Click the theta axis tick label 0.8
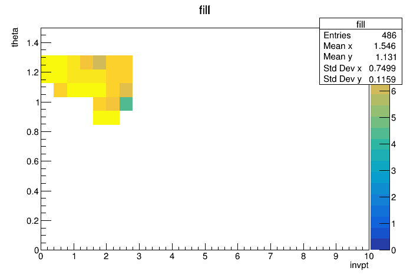This screenshot has height=278, width=410. 32,132
